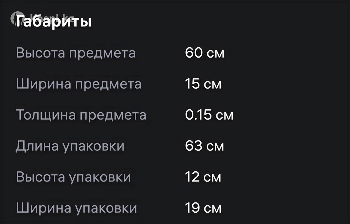This screenshot has height=224, width=350.
Task: Select the Толщина предмета label
Action: click(x=81, y=115)
